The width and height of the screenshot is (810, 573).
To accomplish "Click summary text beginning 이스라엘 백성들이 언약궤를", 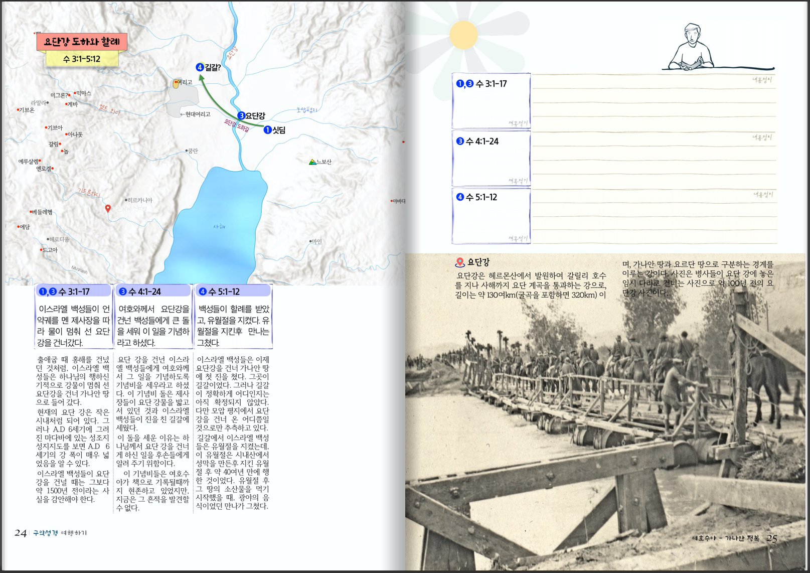I will pyautogui.click(x=73, y=326).
